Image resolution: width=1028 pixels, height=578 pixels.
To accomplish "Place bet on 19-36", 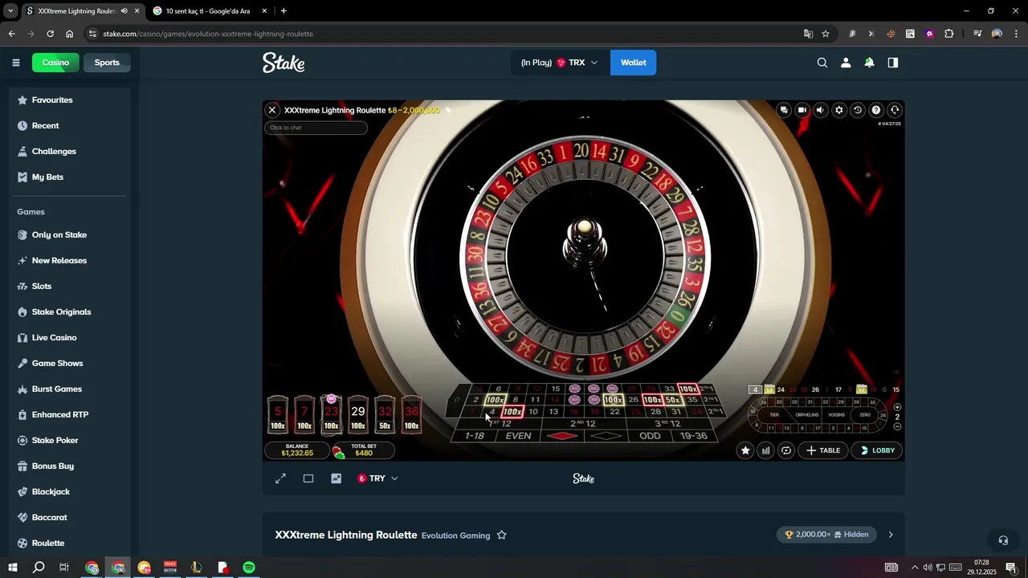I will (693, 436).
